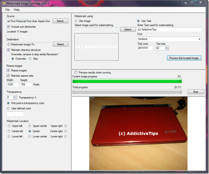Set watermark location to Center left
This screenshot has width=209, height=174.
pyautogui.click(x=9, y=131)
